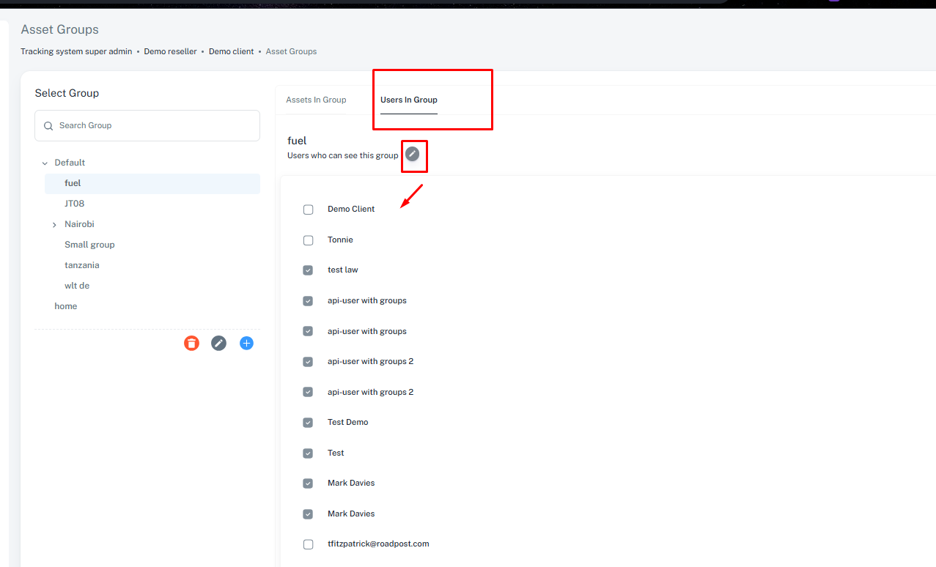This screenshot has width=936, height=567.
Task: Edit users who can see this group
Action: [413, 154]
